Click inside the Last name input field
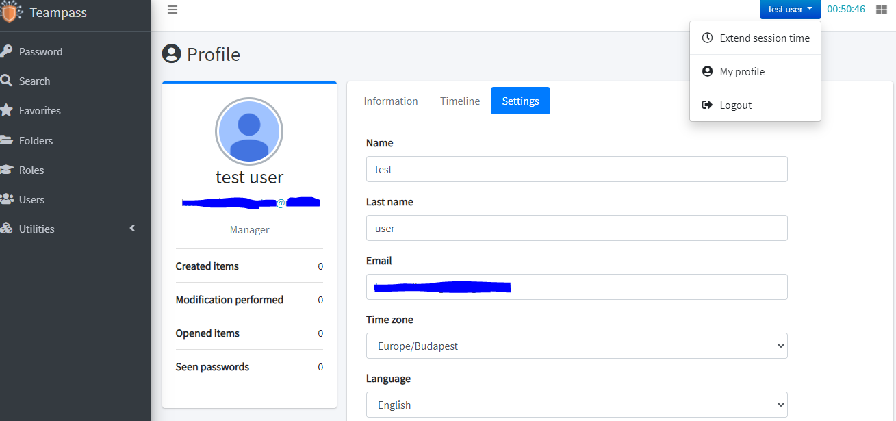 576,228
